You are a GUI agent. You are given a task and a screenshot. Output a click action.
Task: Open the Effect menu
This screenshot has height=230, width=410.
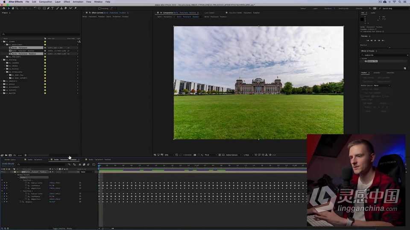pyautogui.click(x=67, y=2)
